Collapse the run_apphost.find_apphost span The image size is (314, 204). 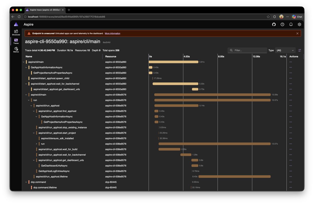click(34, 111)
